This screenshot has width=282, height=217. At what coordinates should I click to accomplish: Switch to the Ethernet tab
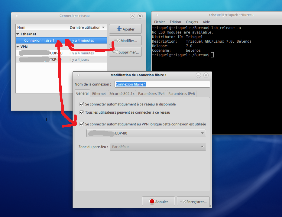coord(99,94)
